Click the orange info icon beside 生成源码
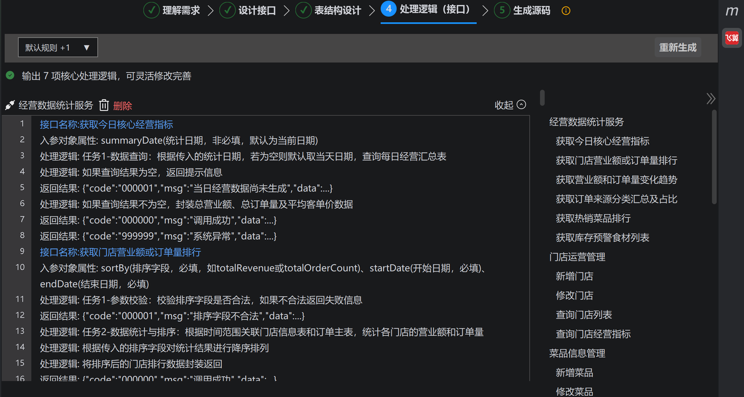The image size is (744, 397). (x=566, y=10)
